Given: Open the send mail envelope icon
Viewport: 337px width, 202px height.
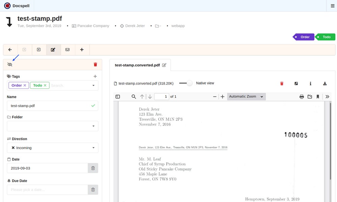Looking at the screenshot, I should 67,50.
